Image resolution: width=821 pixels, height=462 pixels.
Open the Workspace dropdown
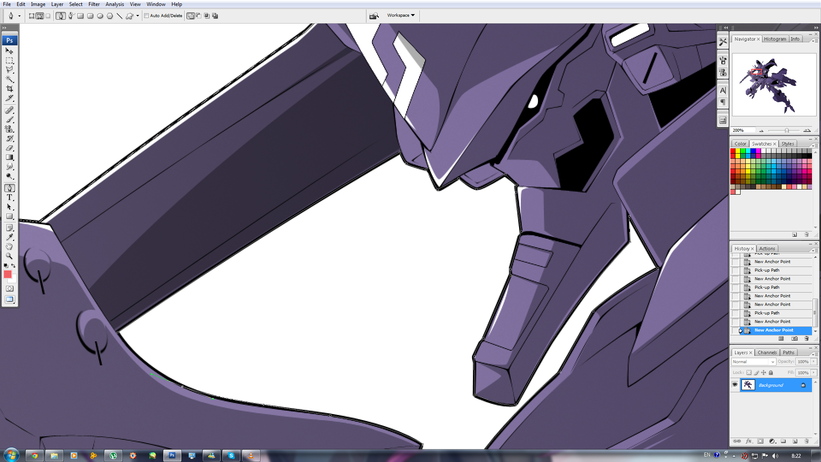[401, 15]
